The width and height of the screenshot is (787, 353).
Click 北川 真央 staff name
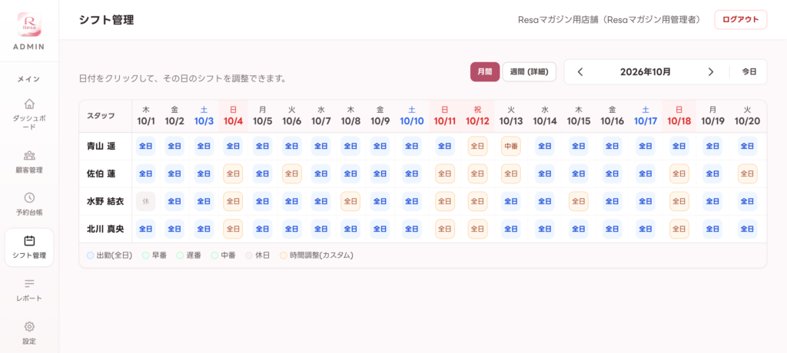tap(105, 229)
